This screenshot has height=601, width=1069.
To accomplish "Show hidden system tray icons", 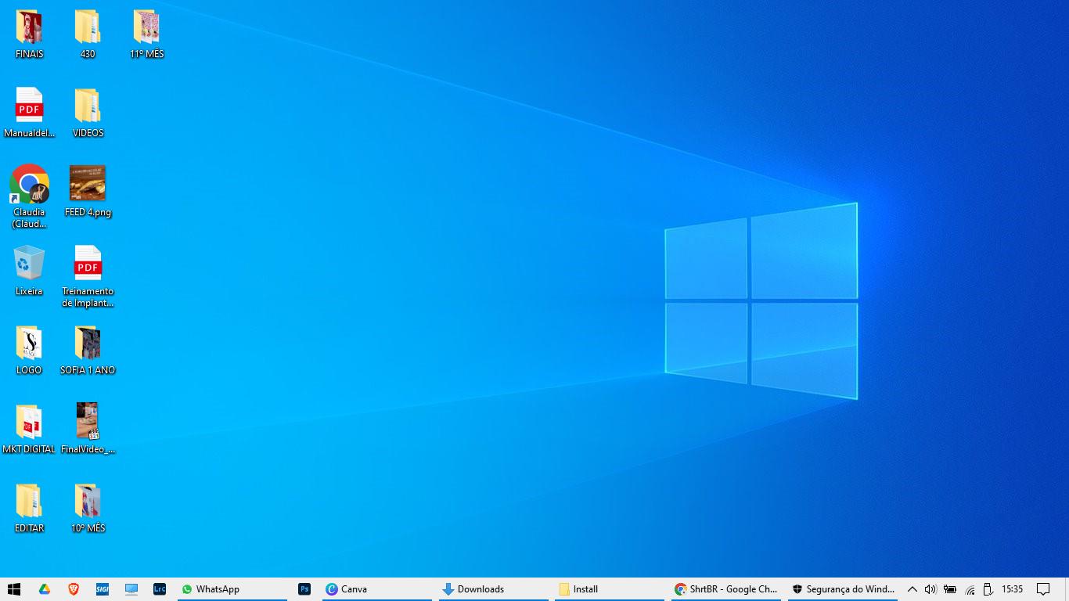I will point(912,589).
